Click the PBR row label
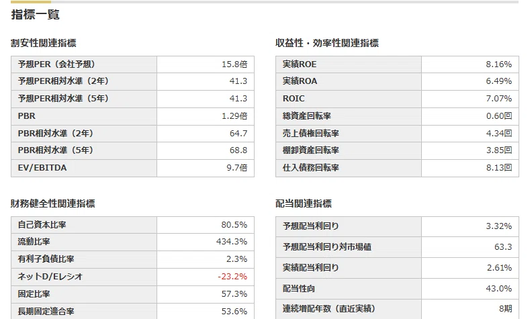This screenshot has width=532, height=319. [26, 116]
